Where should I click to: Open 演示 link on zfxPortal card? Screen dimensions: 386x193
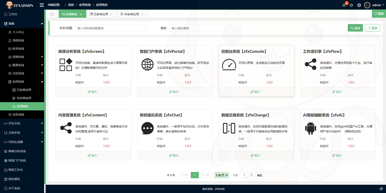[x=174, y=92]
